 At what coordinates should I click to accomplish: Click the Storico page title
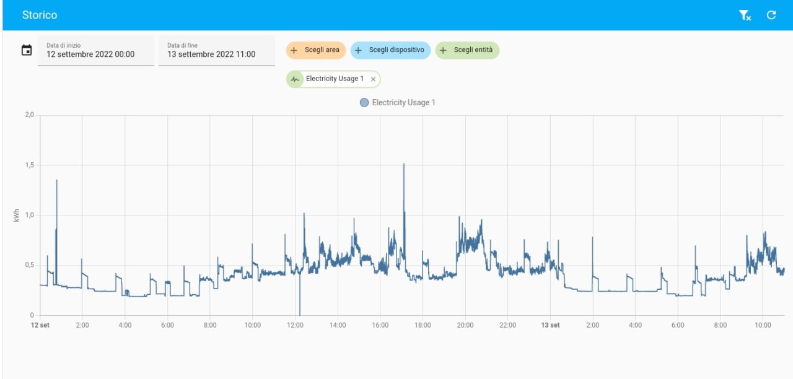click(x=40, y=15)
